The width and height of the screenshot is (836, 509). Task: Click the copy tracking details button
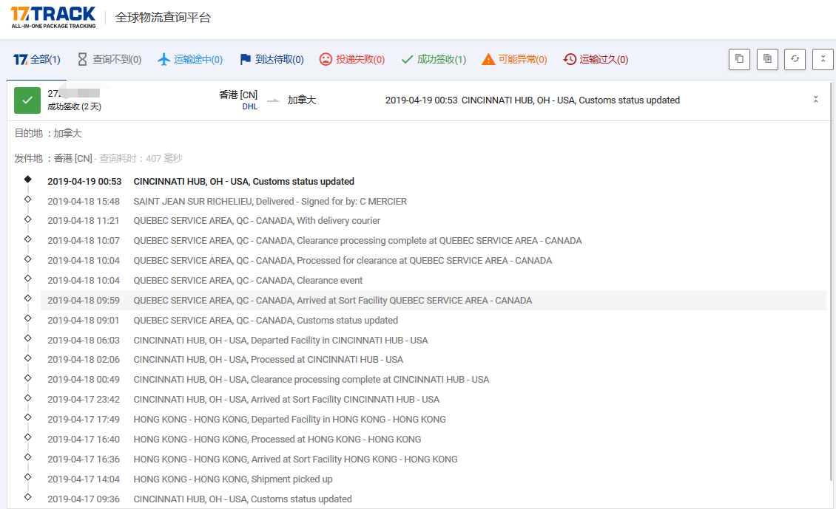click(767, 60)
